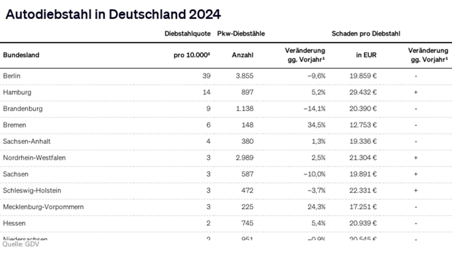Select the Sachsen-Anhalt row label

(x=25, y=141)
